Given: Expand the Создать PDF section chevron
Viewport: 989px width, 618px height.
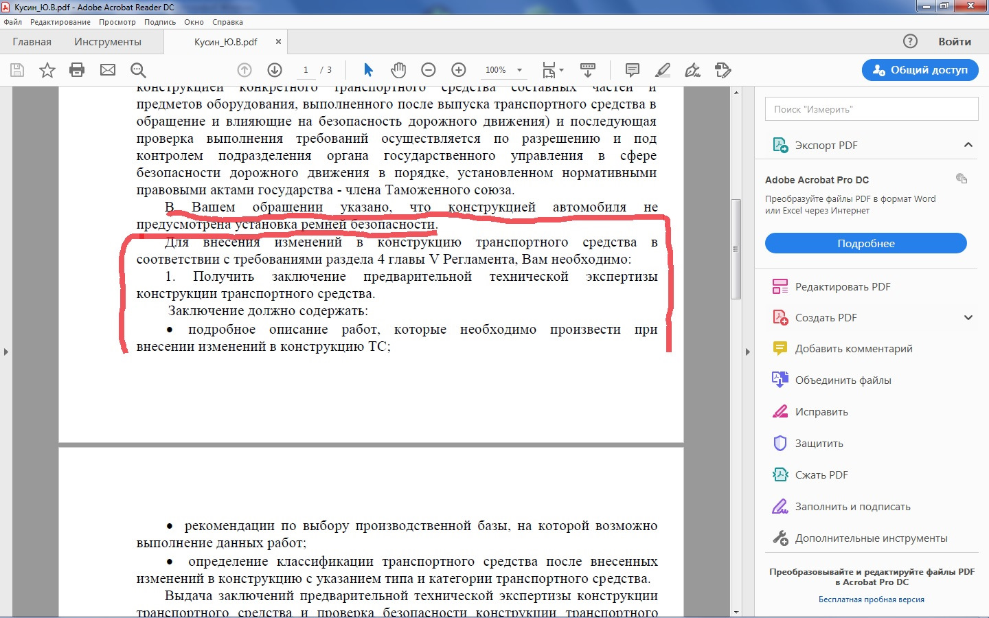Looking at the screenshot, I should (968, 317).
